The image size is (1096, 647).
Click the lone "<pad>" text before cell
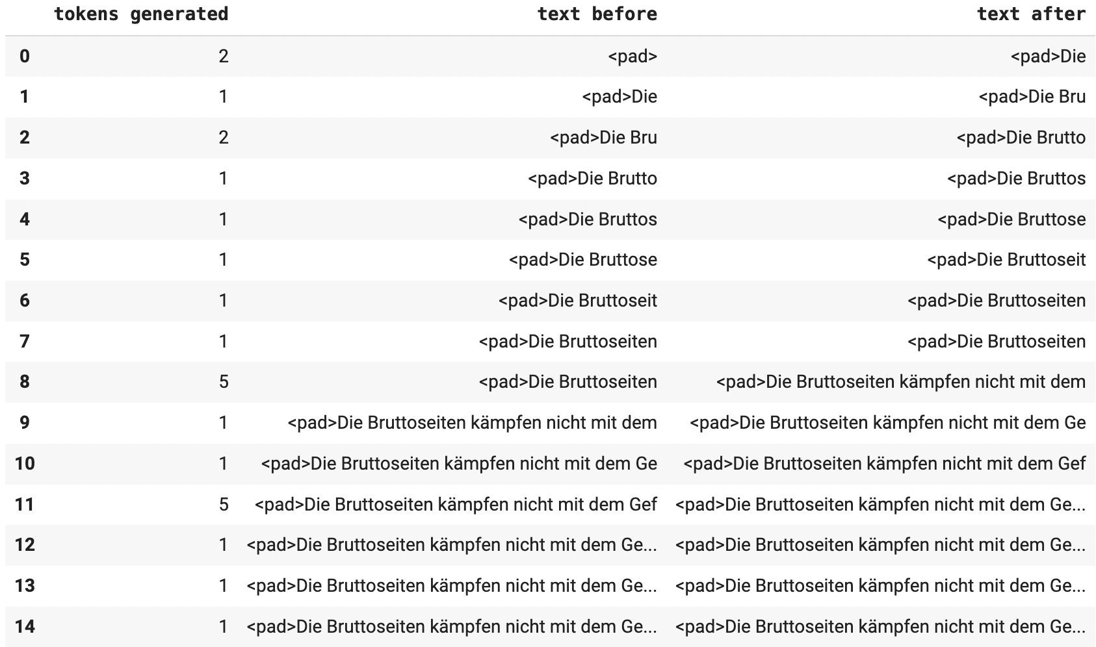(x=632, y=57)
